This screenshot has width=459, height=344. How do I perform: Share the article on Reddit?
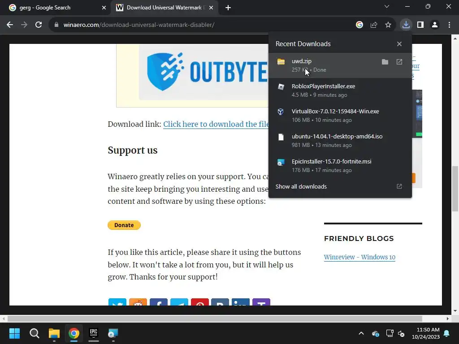pos(138,302)
